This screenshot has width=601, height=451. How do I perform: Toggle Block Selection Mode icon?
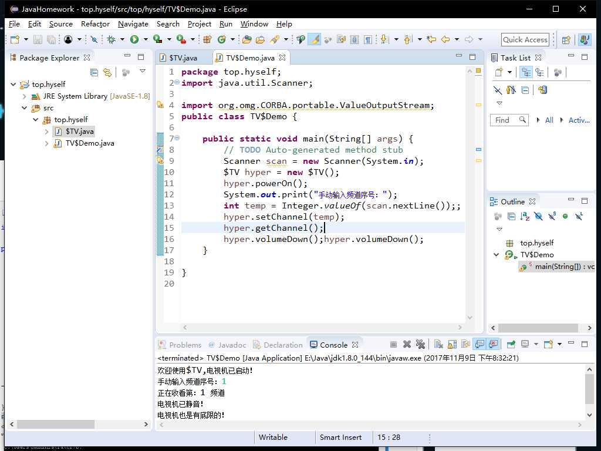pos(354,39)
